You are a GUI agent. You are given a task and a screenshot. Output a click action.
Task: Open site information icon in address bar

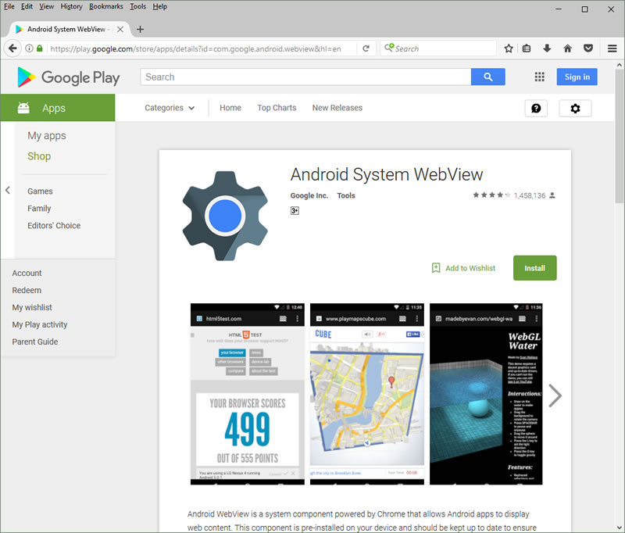[29, 48]
